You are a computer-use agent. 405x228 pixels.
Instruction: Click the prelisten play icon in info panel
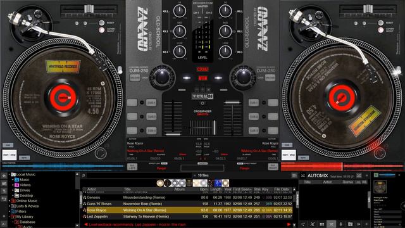(x=376, y=175)
